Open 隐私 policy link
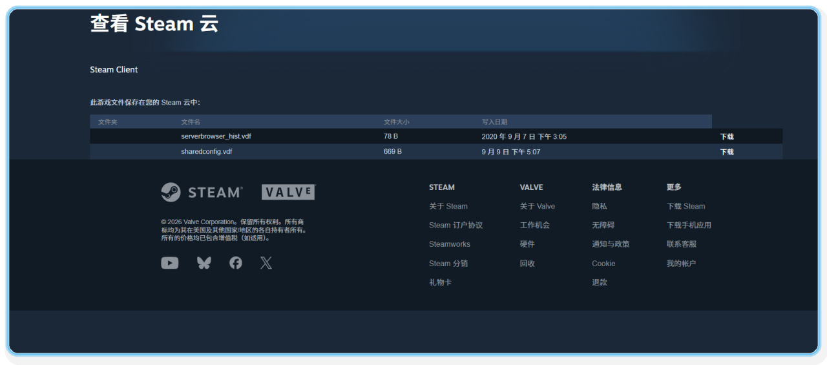 pyautogui.click(x=600, y=206)
